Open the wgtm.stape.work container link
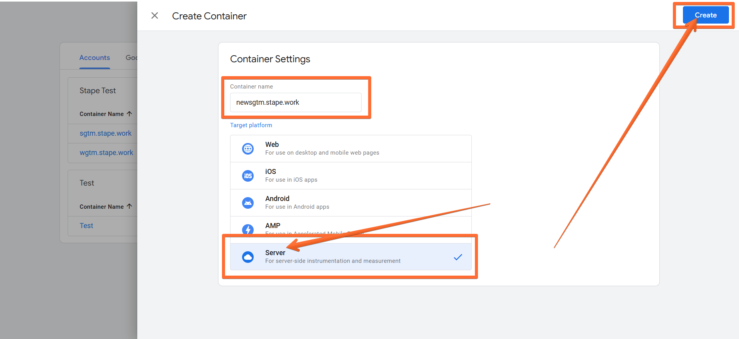The image size is (739, 339). (x=106, y=153)
